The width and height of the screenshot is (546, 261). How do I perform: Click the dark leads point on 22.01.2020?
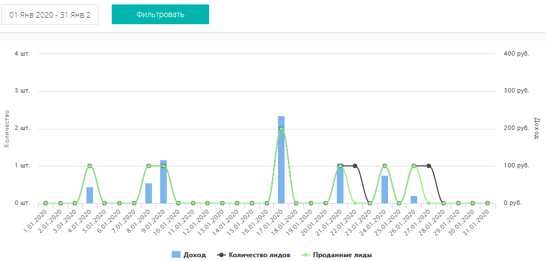tap(355, 166)
